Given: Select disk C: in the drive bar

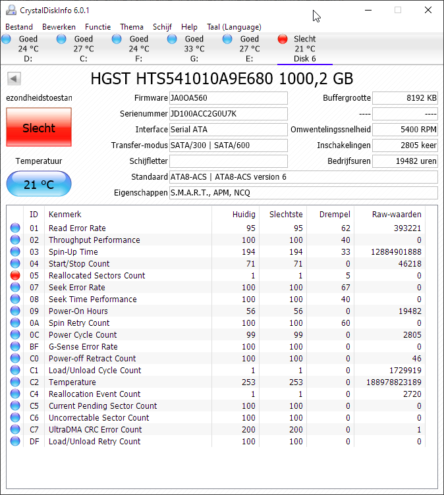Looking at the screenshot, I should (x=84, y=49).
